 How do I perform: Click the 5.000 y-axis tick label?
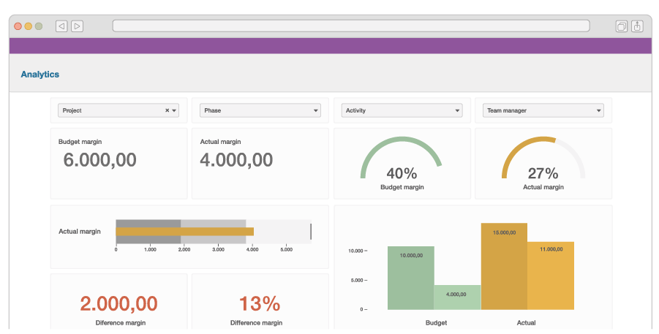(x=357, y=280)
